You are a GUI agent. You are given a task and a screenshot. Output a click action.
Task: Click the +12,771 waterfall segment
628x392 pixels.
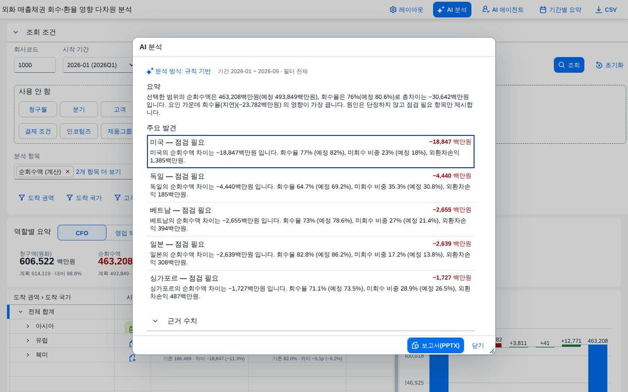(x=571, y=346)
